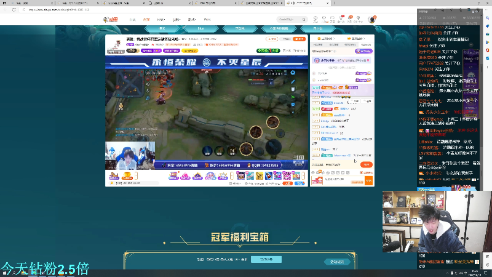Click the round orange button beside the chat text box
Viewport: 492px width, 277px height.
point(366,164)
